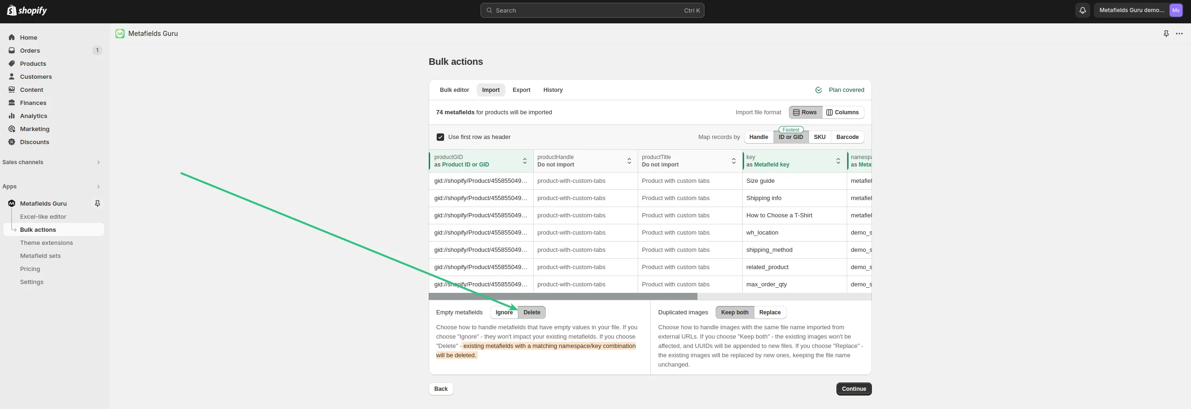Set Duplicated images to Replace
Viewport: 1191px width, 409px height.
point(770,312)
